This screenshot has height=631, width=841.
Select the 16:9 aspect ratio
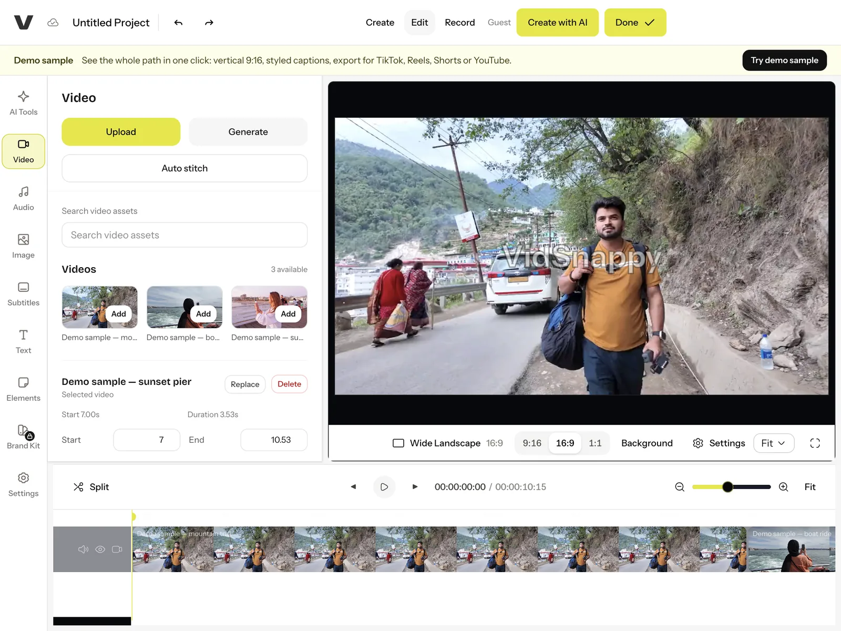[x=565, y=443]
